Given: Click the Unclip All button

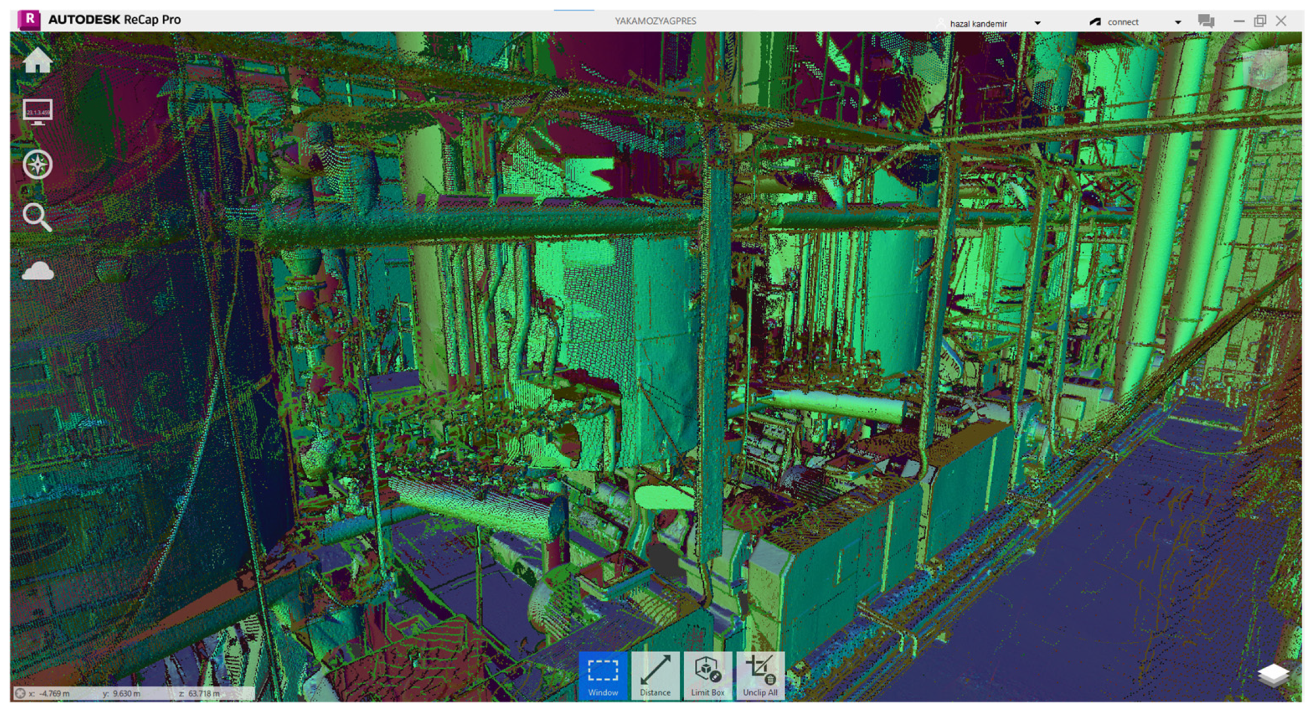Looking at the screenshot, I should coord(760,676).
